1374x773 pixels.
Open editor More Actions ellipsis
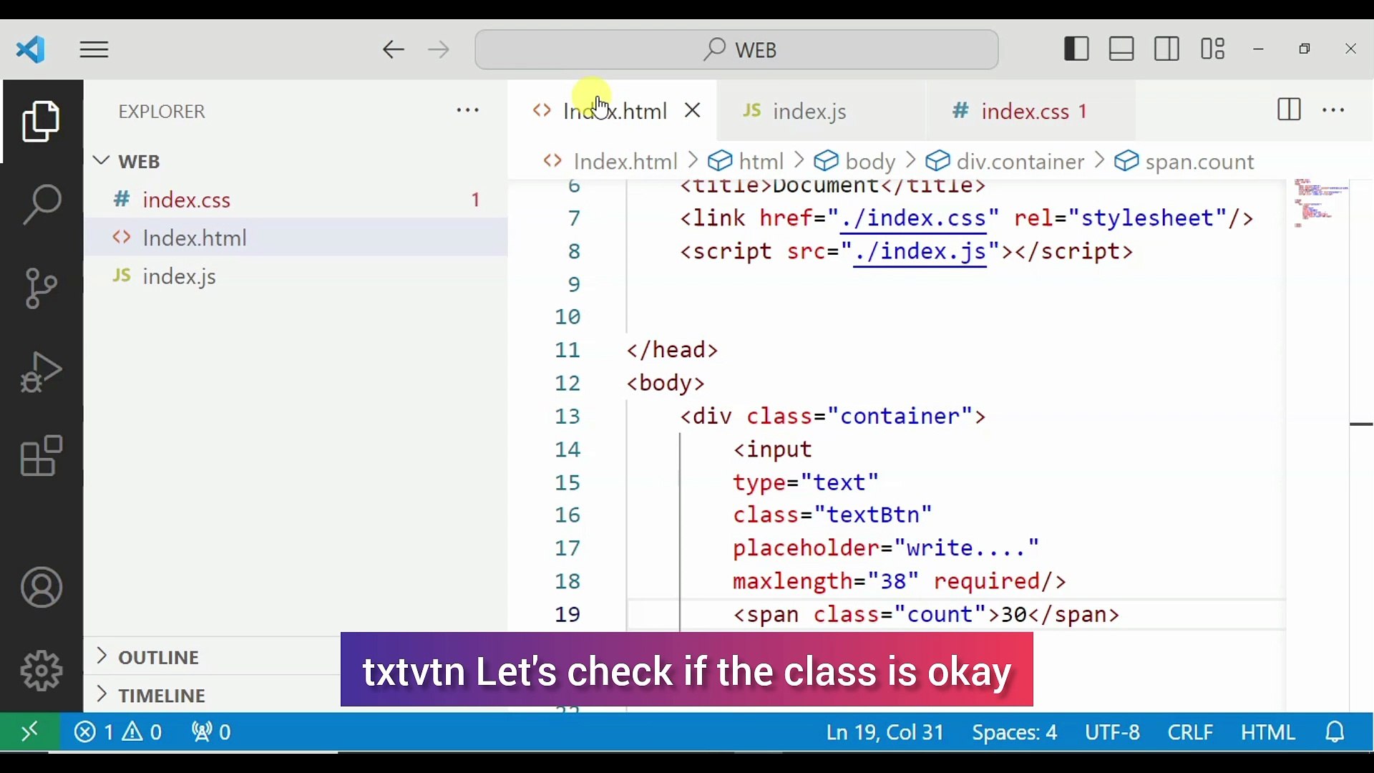coord(1334,110)
